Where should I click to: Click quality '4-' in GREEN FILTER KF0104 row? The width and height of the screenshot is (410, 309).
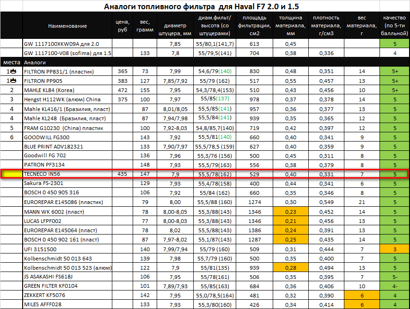tap(395, 286)
